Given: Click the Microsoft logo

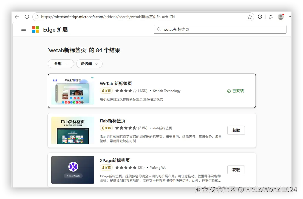Looking at the screenshot, I should [x=36, y=30].
